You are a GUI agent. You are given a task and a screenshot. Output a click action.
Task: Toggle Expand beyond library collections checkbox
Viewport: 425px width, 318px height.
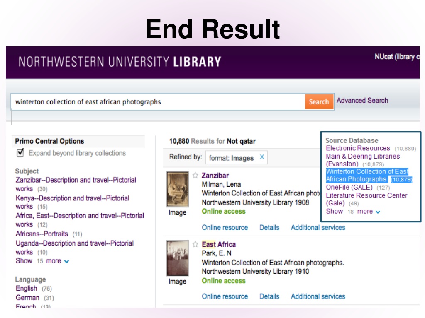click(20, 153)
